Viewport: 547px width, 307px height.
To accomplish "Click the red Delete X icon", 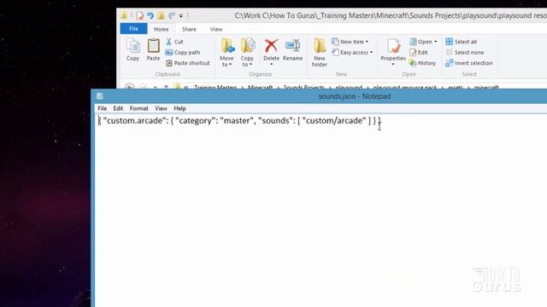I will click(271, 45).
